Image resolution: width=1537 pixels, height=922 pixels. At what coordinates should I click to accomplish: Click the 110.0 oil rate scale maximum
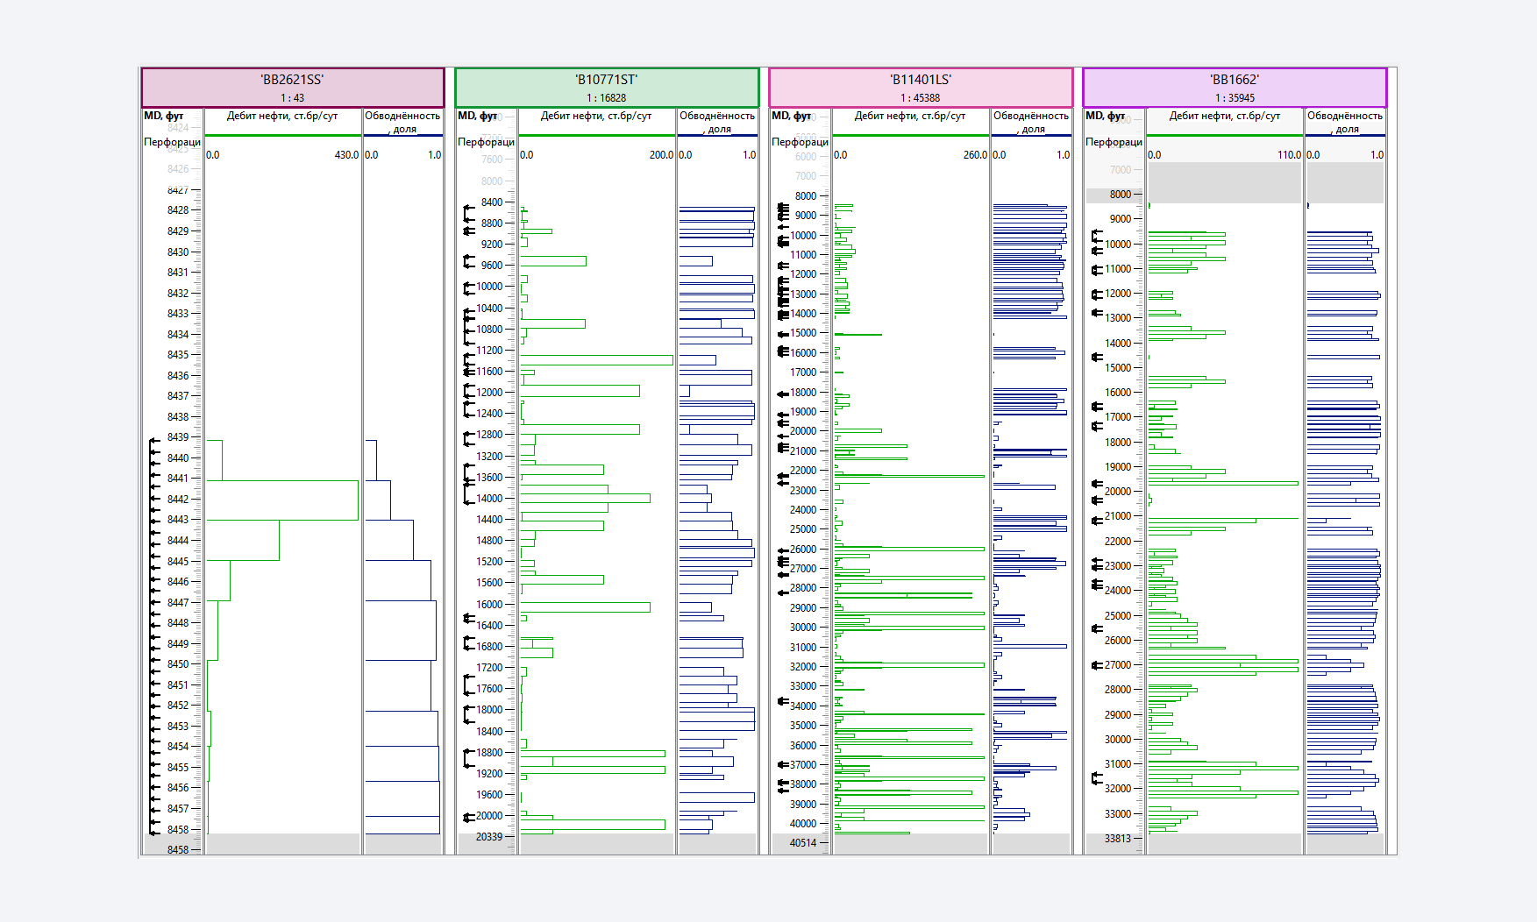click(1289, 155)
